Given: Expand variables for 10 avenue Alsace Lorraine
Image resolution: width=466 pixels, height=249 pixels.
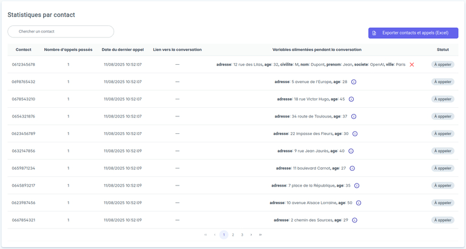Looking at the screenshot, I should click(x=358, y=203).
